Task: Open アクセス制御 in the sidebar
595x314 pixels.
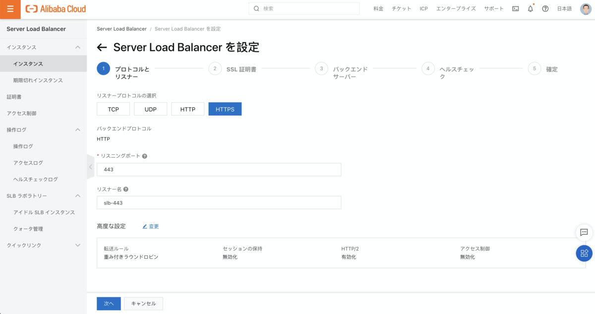Action: point(21,113)
